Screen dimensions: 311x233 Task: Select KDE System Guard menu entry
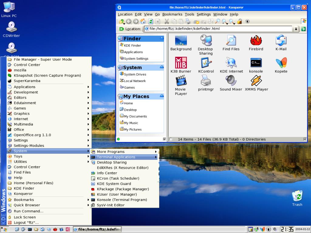pos(124,184)
